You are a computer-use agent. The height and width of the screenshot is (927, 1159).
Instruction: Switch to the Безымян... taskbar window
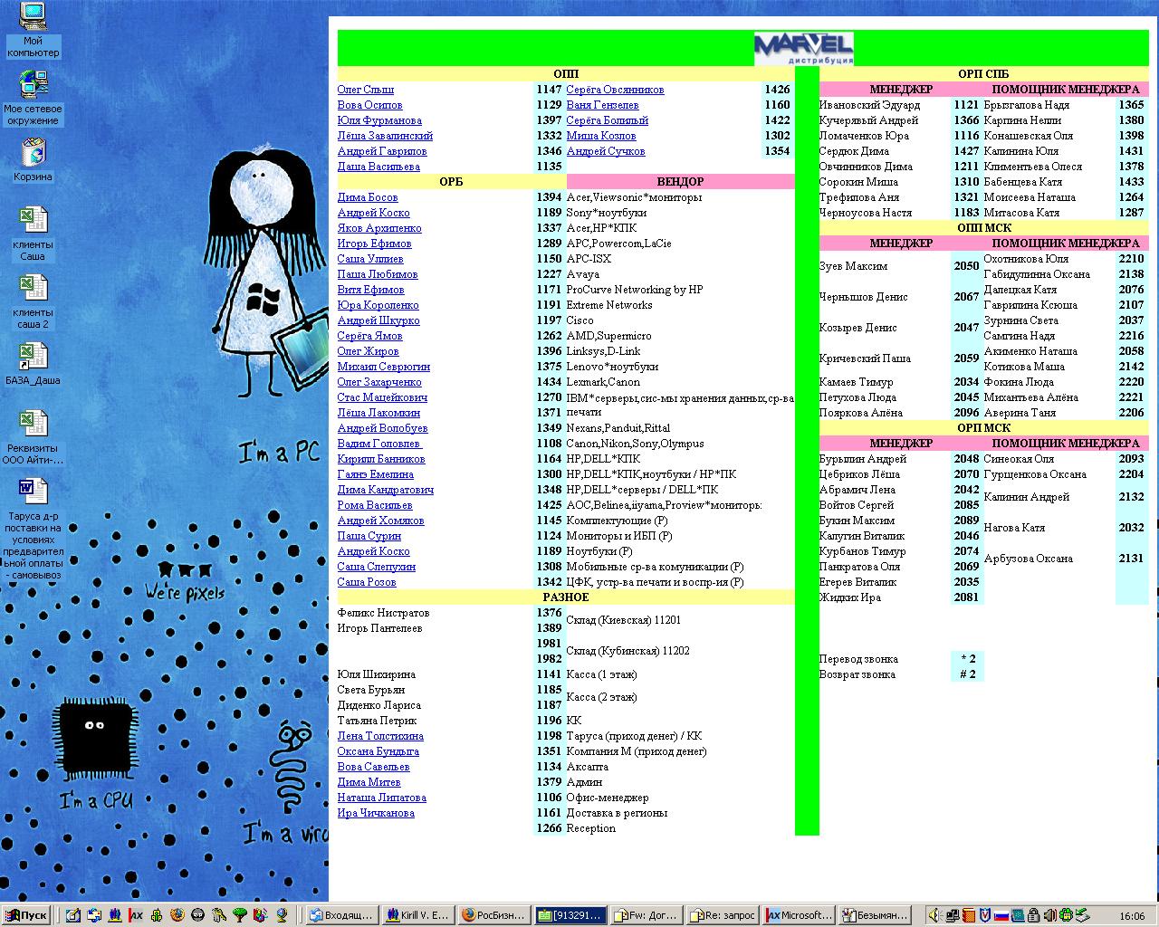(874, 915)
